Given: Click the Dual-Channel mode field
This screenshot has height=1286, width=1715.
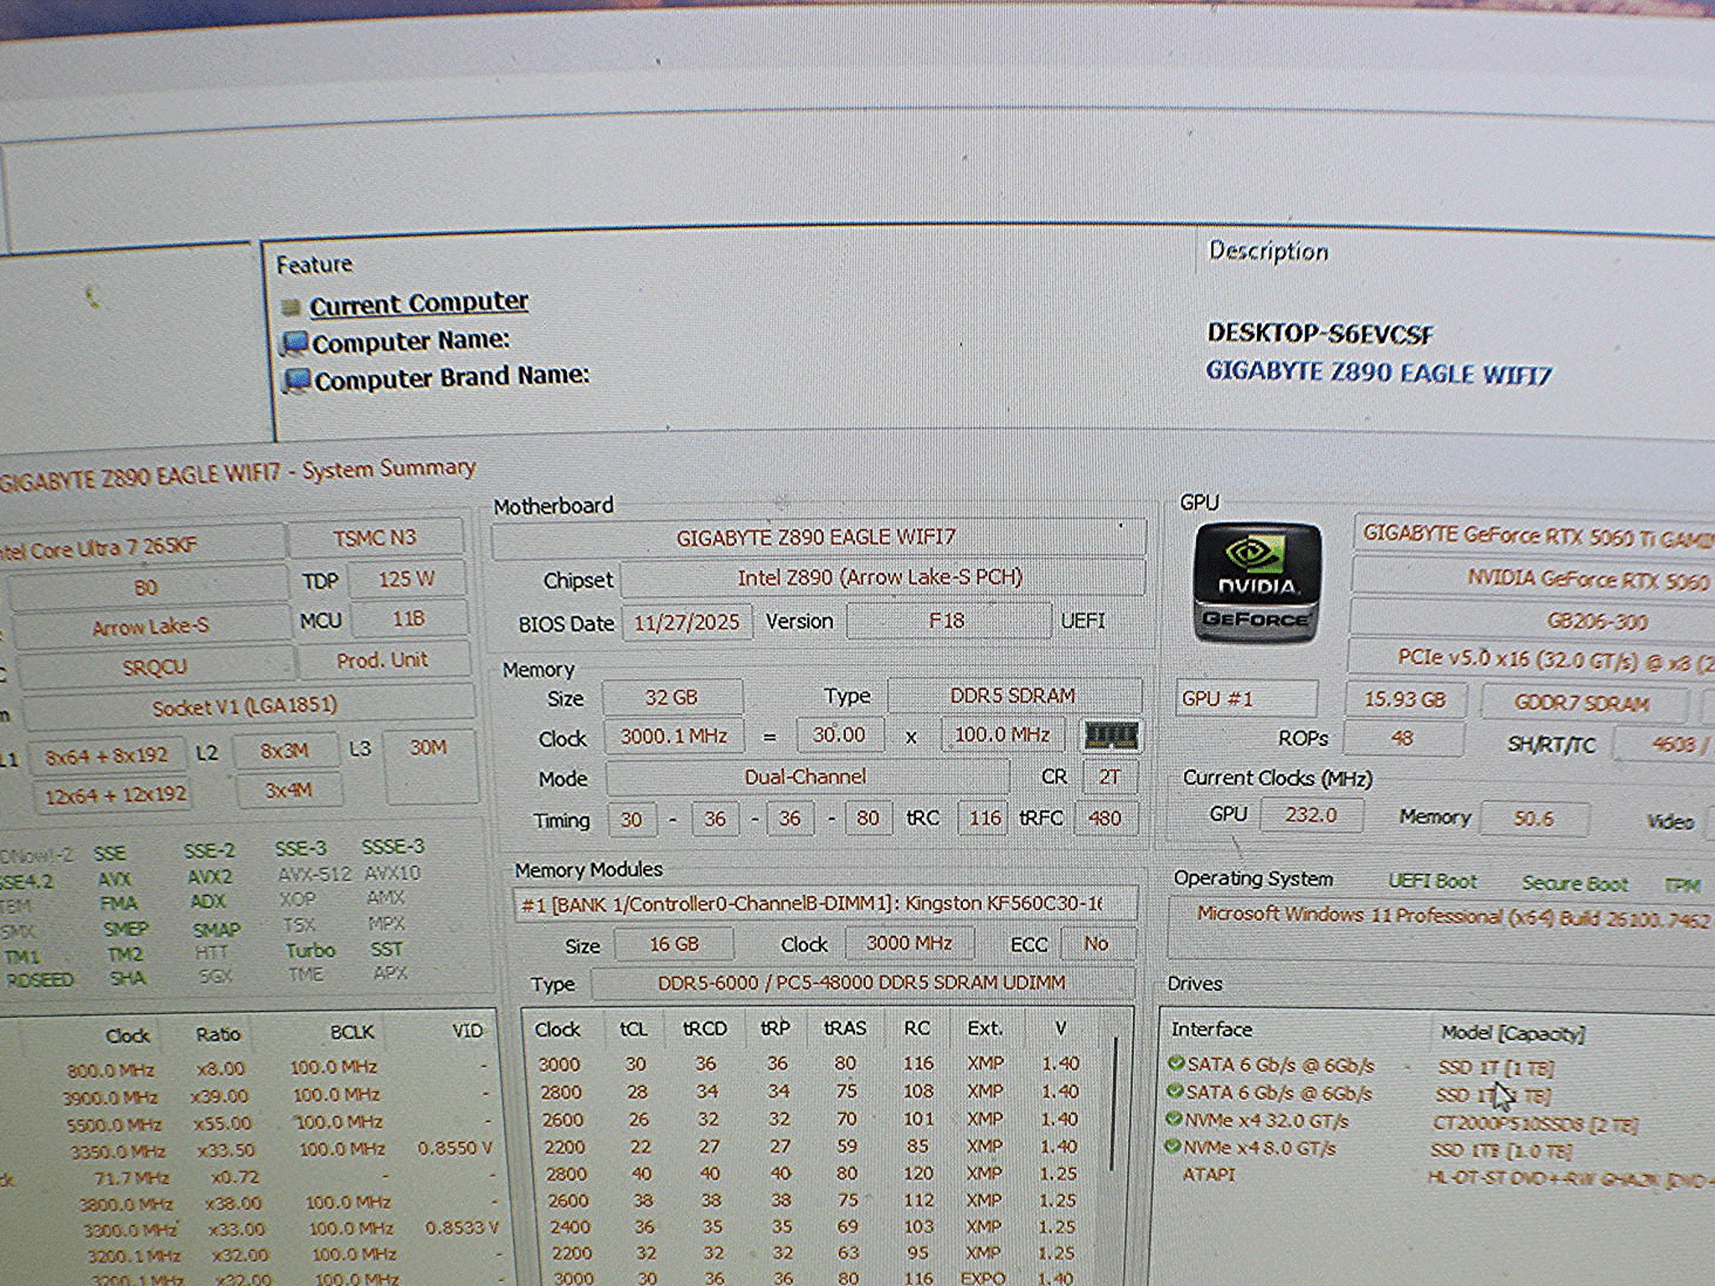Looking at the screenshot, I should coord(806,777).
